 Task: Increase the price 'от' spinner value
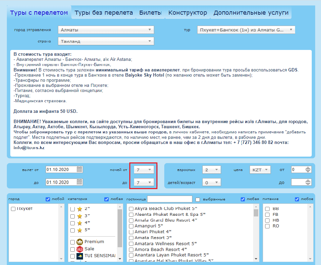pyautogui.click(x=308, y=168)
